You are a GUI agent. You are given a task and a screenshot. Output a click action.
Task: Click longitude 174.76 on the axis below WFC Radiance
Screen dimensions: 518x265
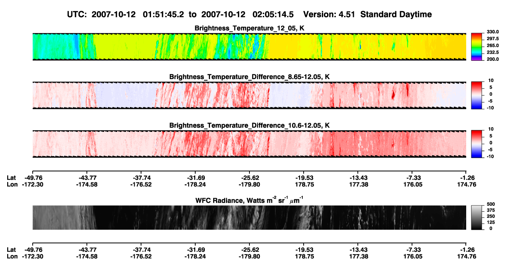pyautogui.click(x=467, y=256)
